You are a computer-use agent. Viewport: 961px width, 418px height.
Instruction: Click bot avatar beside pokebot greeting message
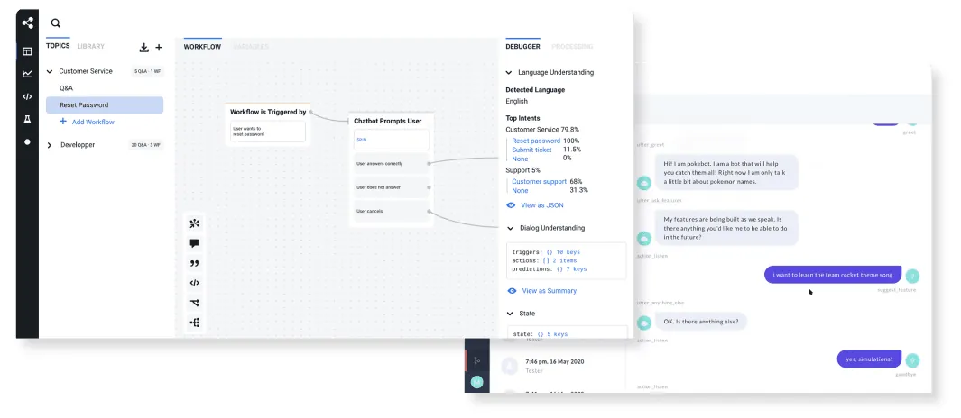(x=644, y=182)
